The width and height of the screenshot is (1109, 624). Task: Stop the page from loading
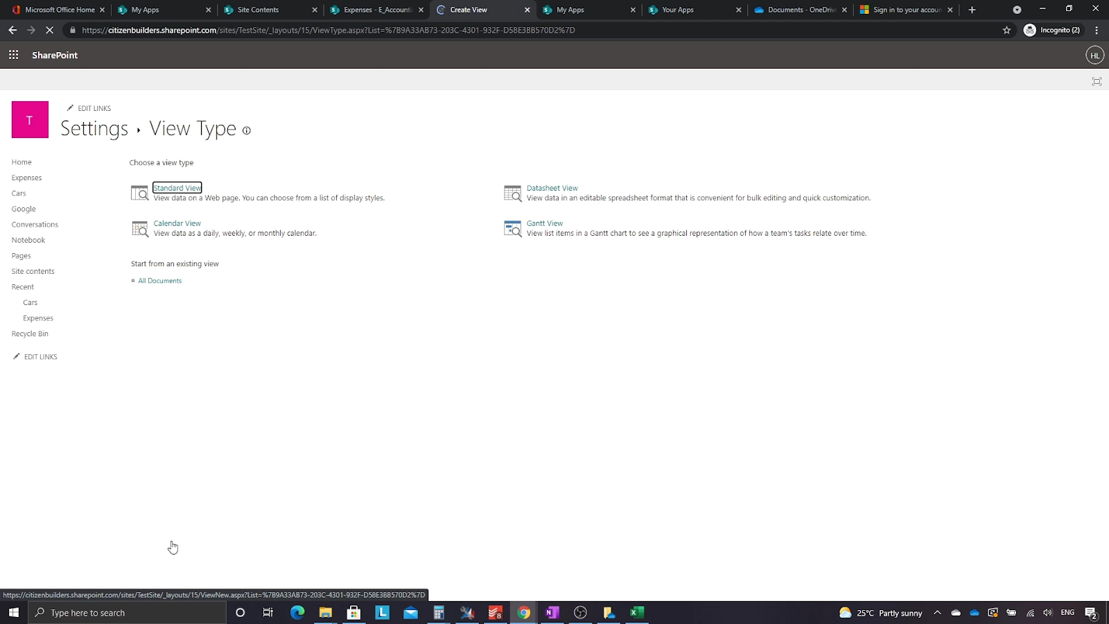coord(49,30)
